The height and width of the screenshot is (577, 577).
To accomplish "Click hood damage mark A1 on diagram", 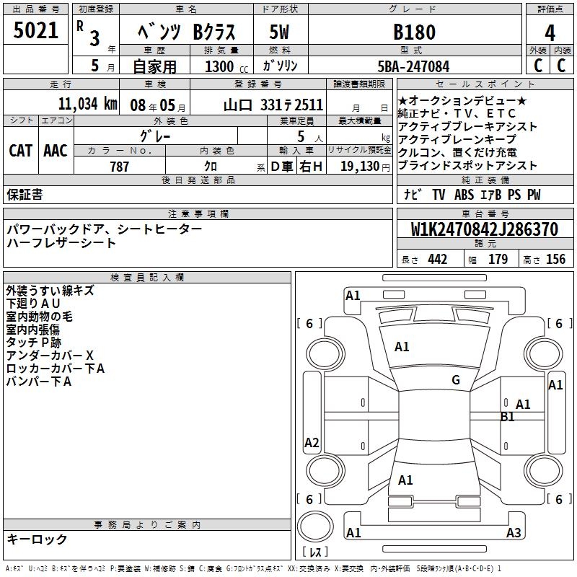I will [x=402, y=347].
